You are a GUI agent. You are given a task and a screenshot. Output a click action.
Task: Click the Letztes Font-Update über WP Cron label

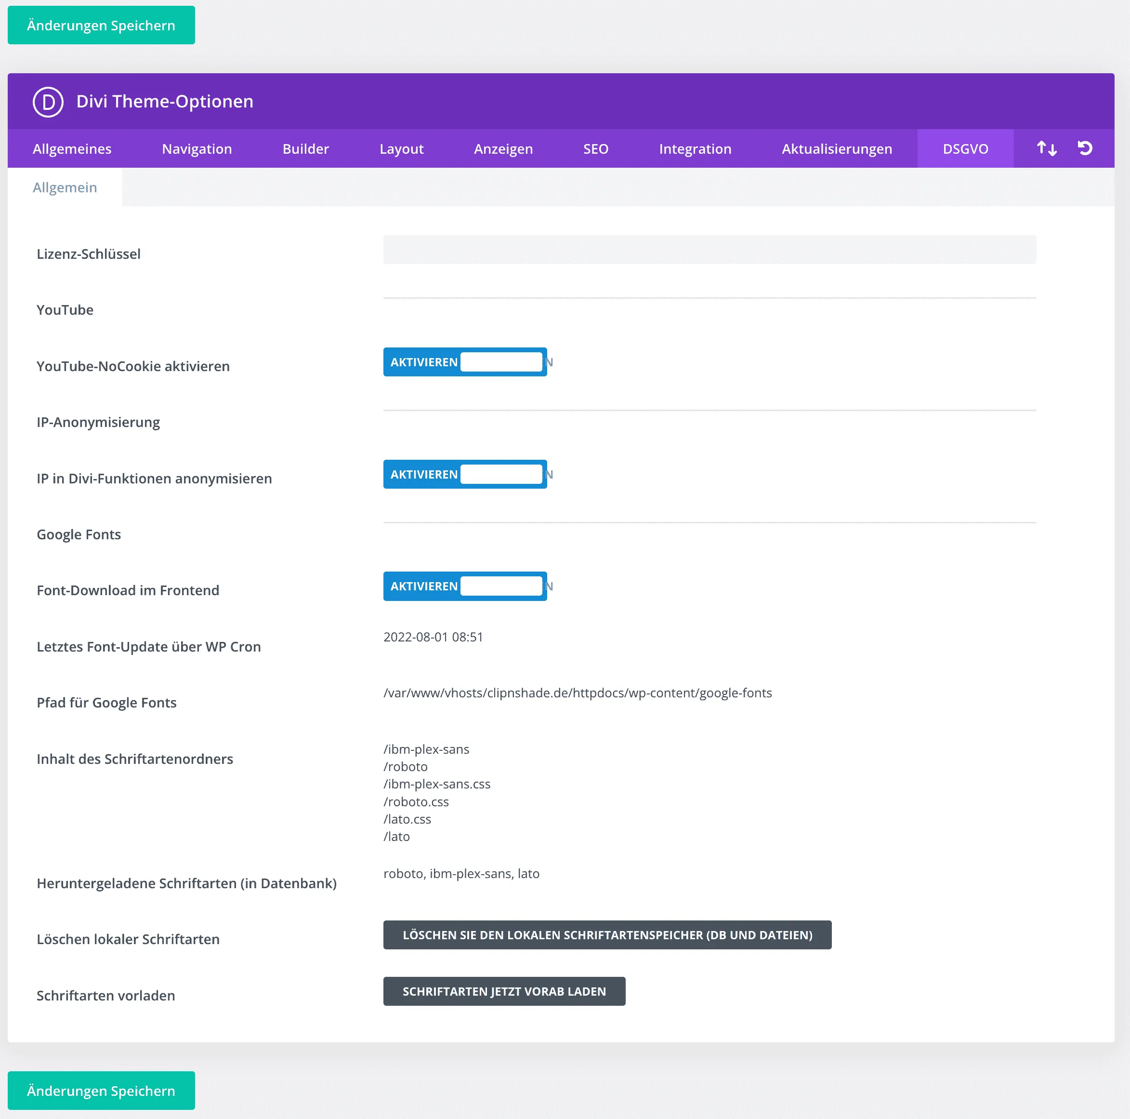148,647
